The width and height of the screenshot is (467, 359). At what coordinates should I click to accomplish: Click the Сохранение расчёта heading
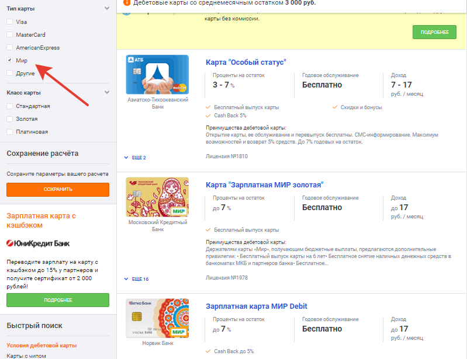tap(43, 154)
